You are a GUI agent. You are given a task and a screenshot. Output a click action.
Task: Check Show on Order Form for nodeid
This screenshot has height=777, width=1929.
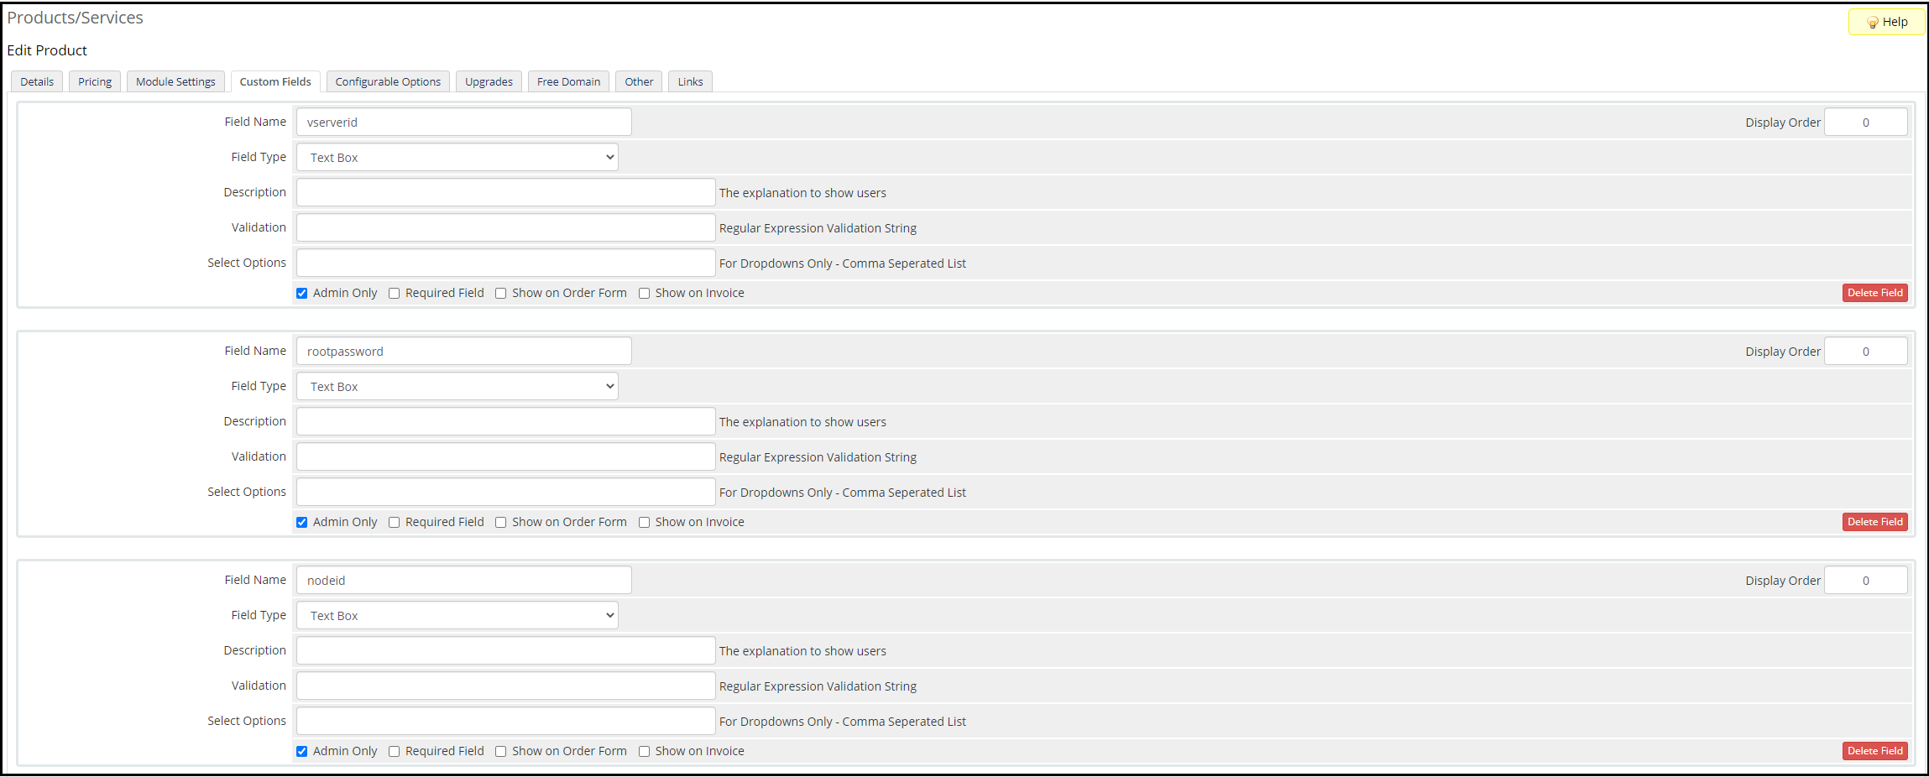[501, 752]
